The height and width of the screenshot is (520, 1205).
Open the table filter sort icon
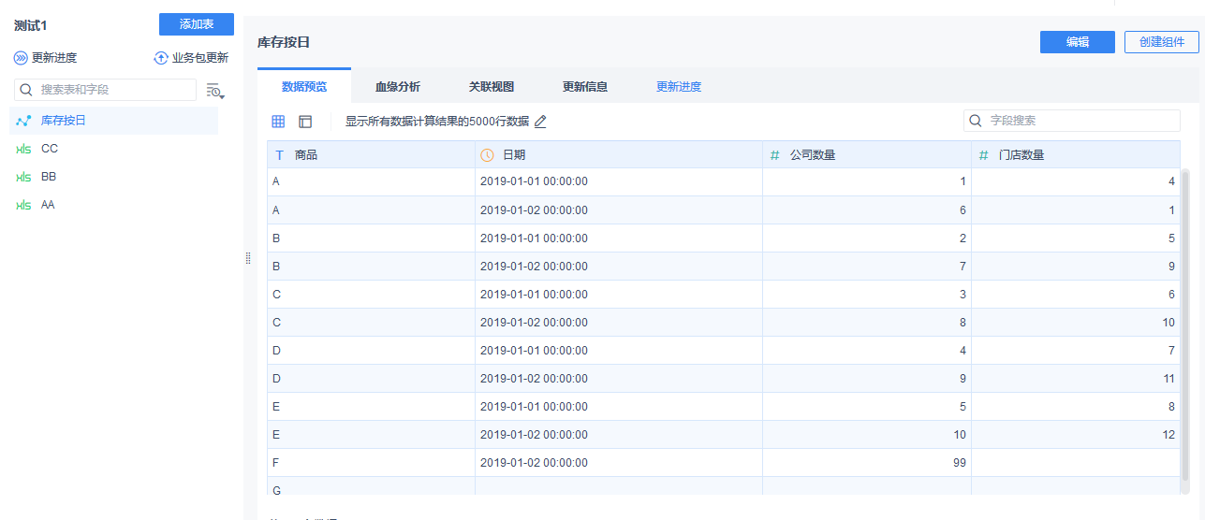point(215,91)
